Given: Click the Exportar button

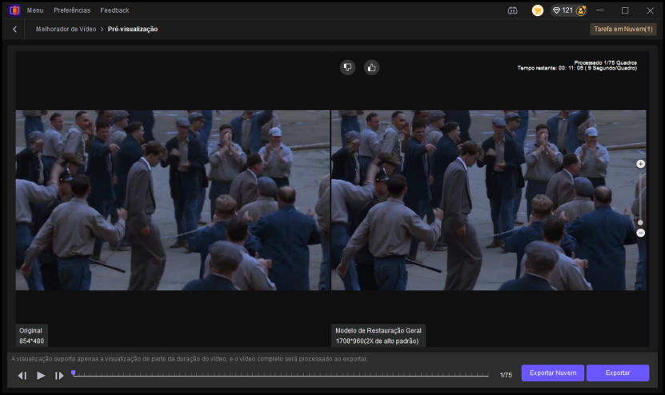Looking at the screenshot, I should (x=618, y=373).
